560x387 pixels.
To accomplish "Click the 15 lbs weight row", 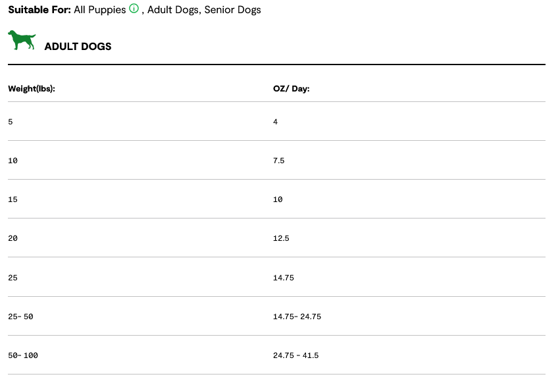I will pos(13,199).
